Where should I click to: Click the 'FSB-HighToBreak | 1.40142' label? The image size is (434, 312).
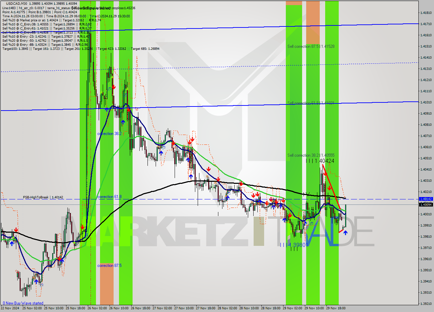point(43,197)
